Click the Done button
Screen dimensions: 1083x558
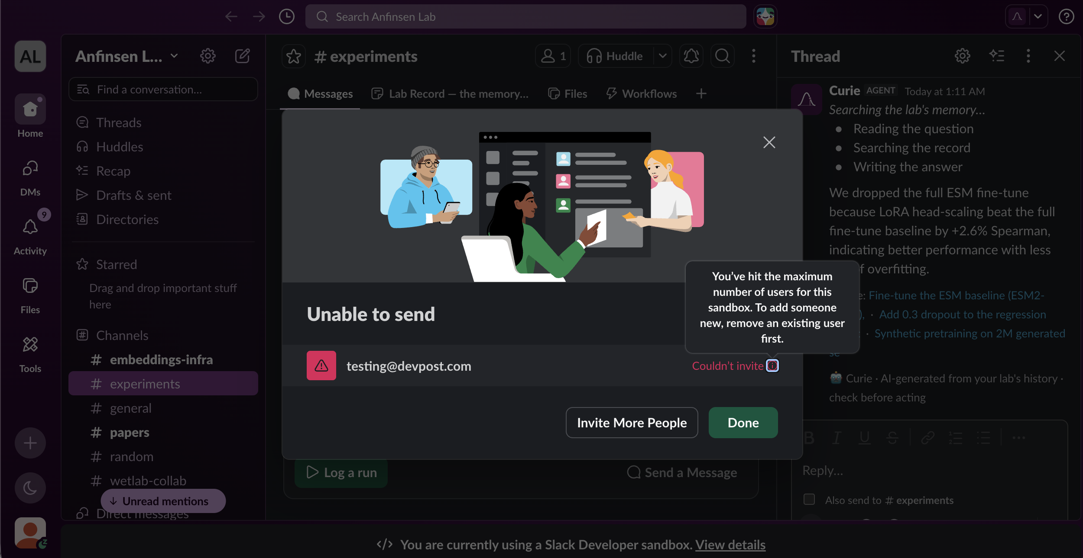click(743, 423)
